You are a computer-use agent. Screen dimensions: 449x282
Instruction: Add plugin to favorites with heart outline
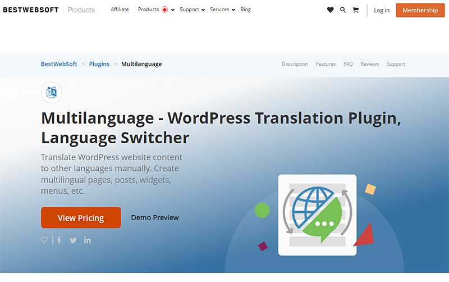(44, 240)
